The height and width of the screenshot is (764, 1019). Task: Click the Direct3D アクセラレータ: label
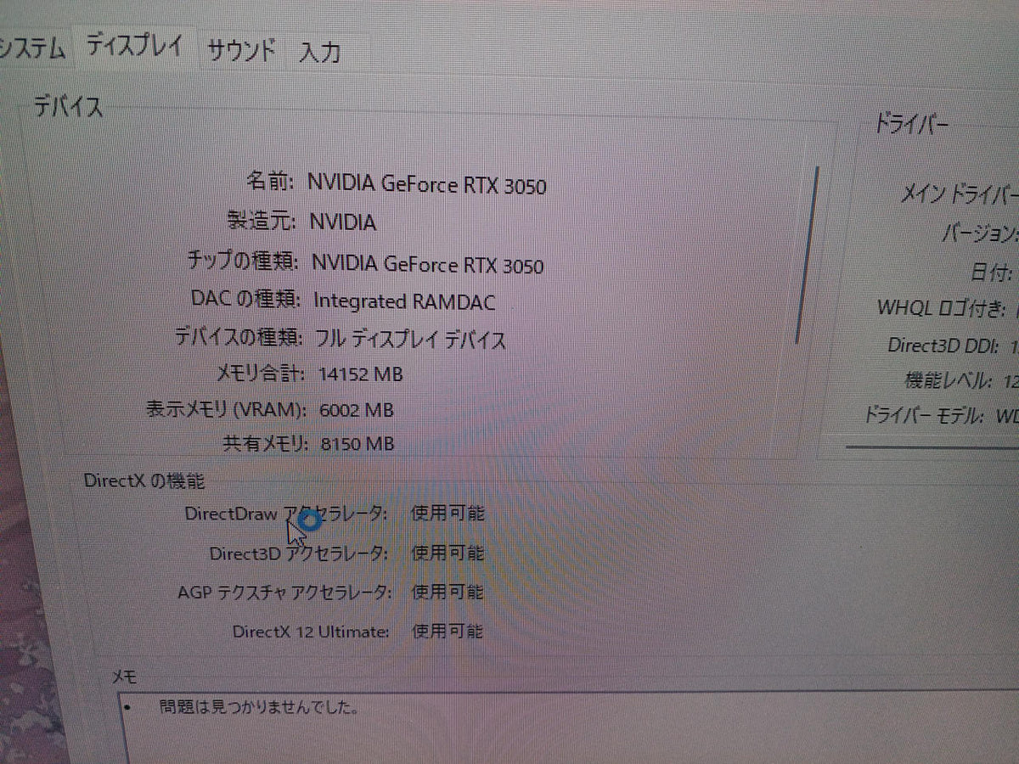pyautogui.click(x=300, y=553)
